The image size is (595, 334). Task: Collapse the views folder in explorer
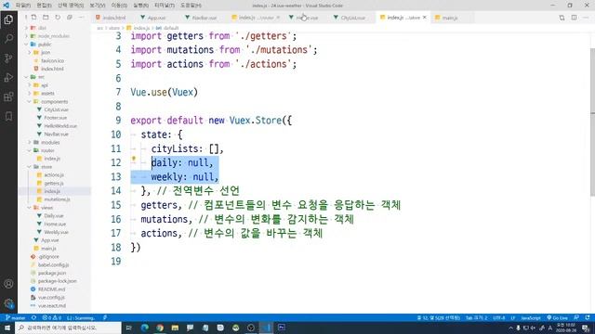pos(47,208)
